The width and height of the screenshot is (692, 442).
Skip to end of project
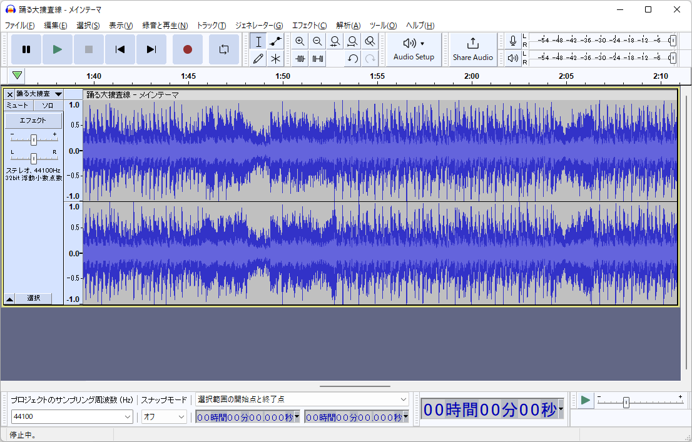click(x=151, y=49)
